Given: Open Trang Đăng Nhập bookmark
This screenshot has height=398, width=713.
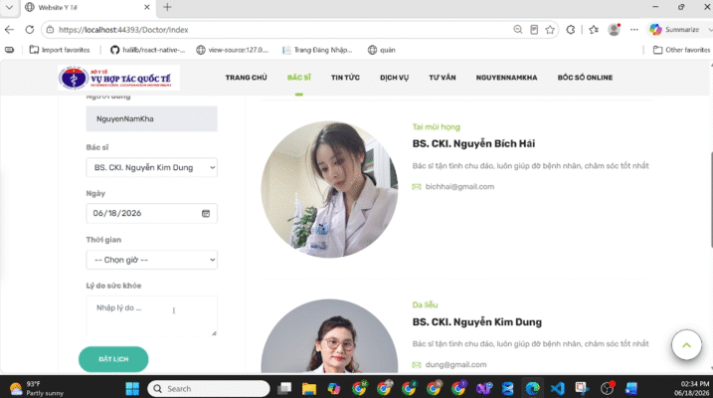Looking at the screenshot, I should click(317, 50).
